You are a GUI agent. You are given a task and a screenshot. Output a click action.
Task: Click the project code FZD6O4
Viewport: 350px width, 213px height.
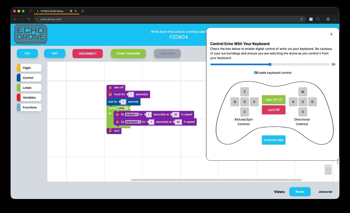178,37
